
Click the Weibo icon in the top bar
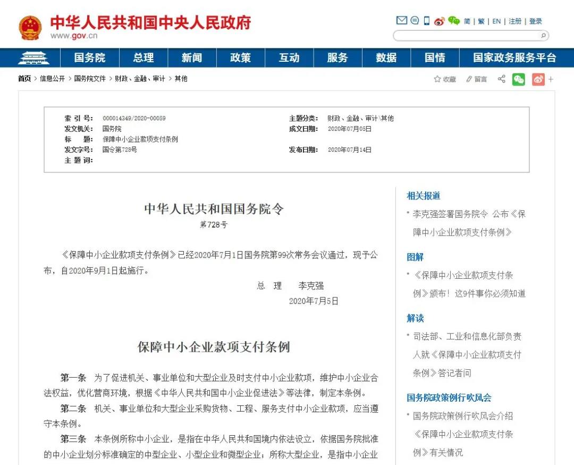pyautogui.click(x=440, y=21)
